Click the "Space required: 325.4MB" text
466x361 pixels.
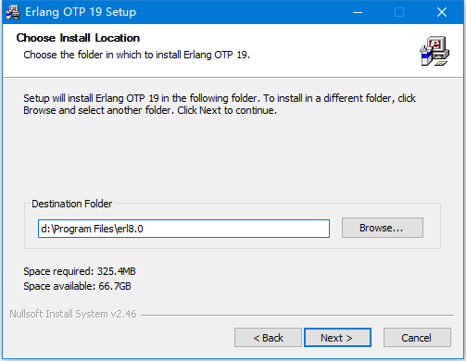[80, 271]
